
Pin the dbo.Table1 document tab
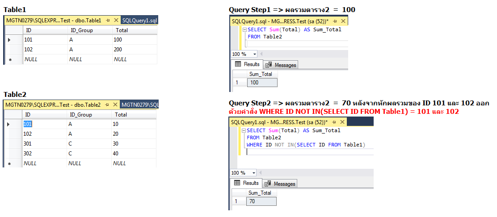pos(107,21)
